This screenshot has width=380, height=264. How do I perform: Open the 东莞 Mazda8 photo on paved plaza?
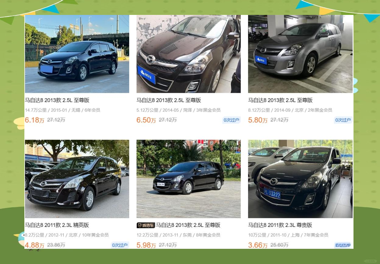[x=189, y=179]
